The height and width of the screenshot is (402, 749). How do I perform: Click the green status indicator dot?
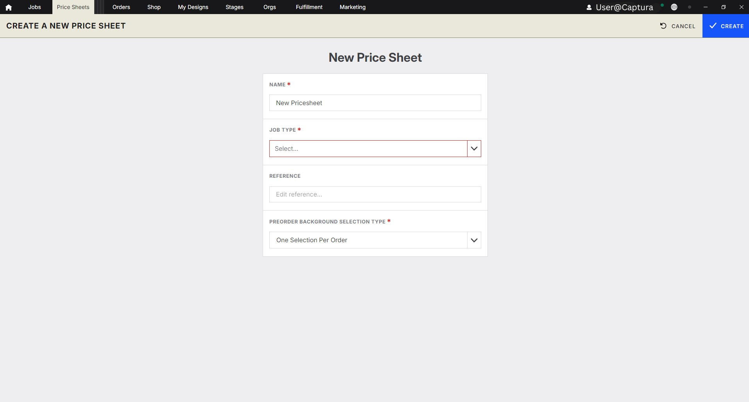pyautogui.click(x=662, y=5)
